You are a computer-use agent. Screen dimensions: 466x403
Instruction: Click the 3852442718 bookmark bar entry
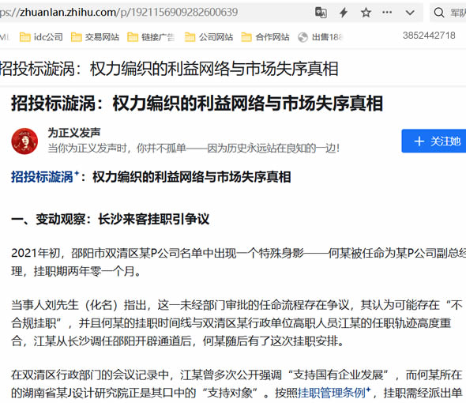429,36
